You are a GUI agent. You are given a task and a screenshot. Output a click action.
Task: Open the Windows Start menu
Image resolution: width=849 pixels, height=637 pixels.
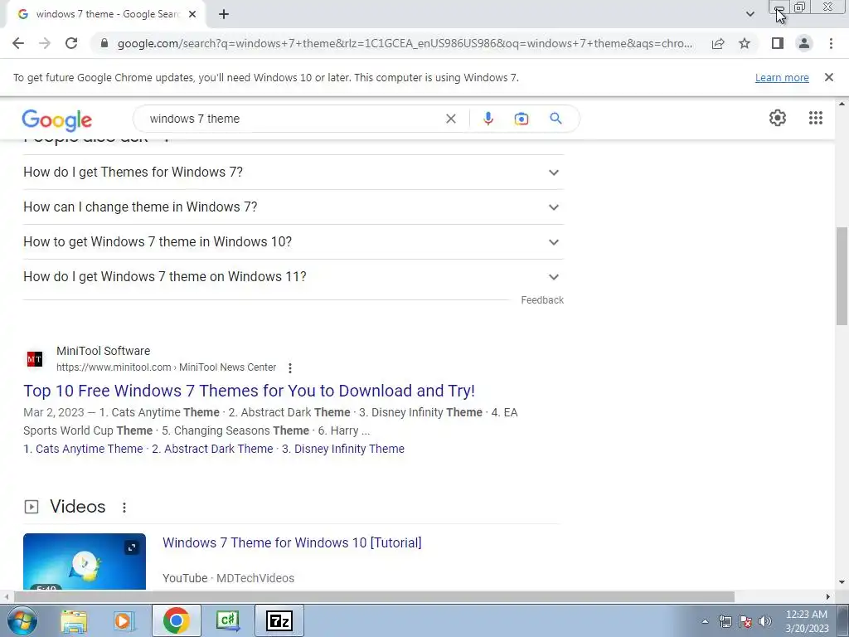tap(22, 620)
